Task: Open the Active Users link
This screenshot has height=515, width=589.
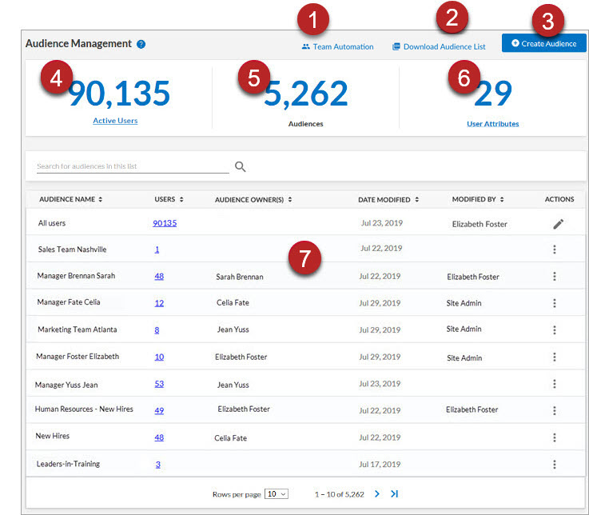Action: pyautogui.click(x=115, y=121)
